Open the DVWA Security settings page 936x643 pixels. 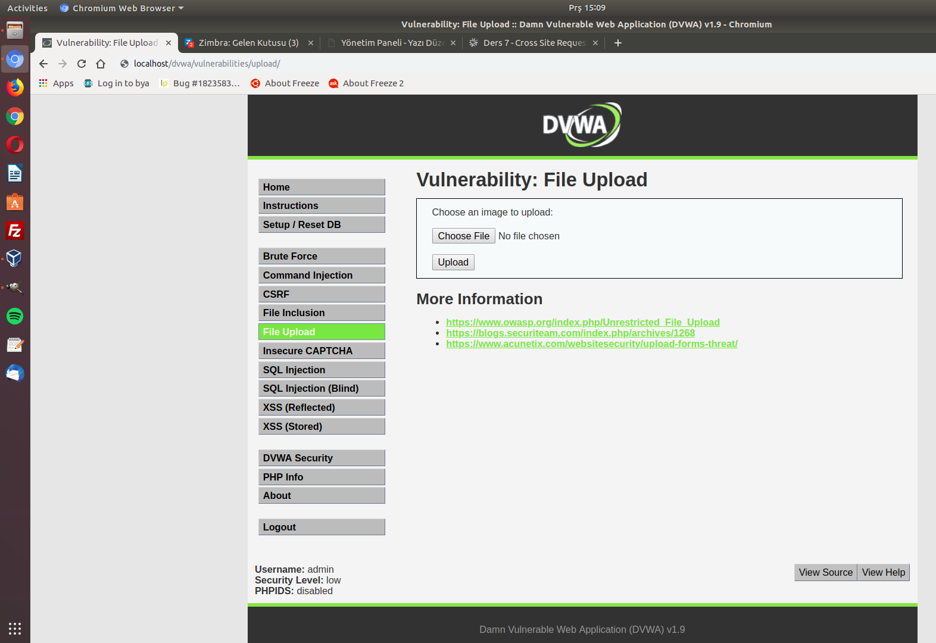click(x=322, y=458)
